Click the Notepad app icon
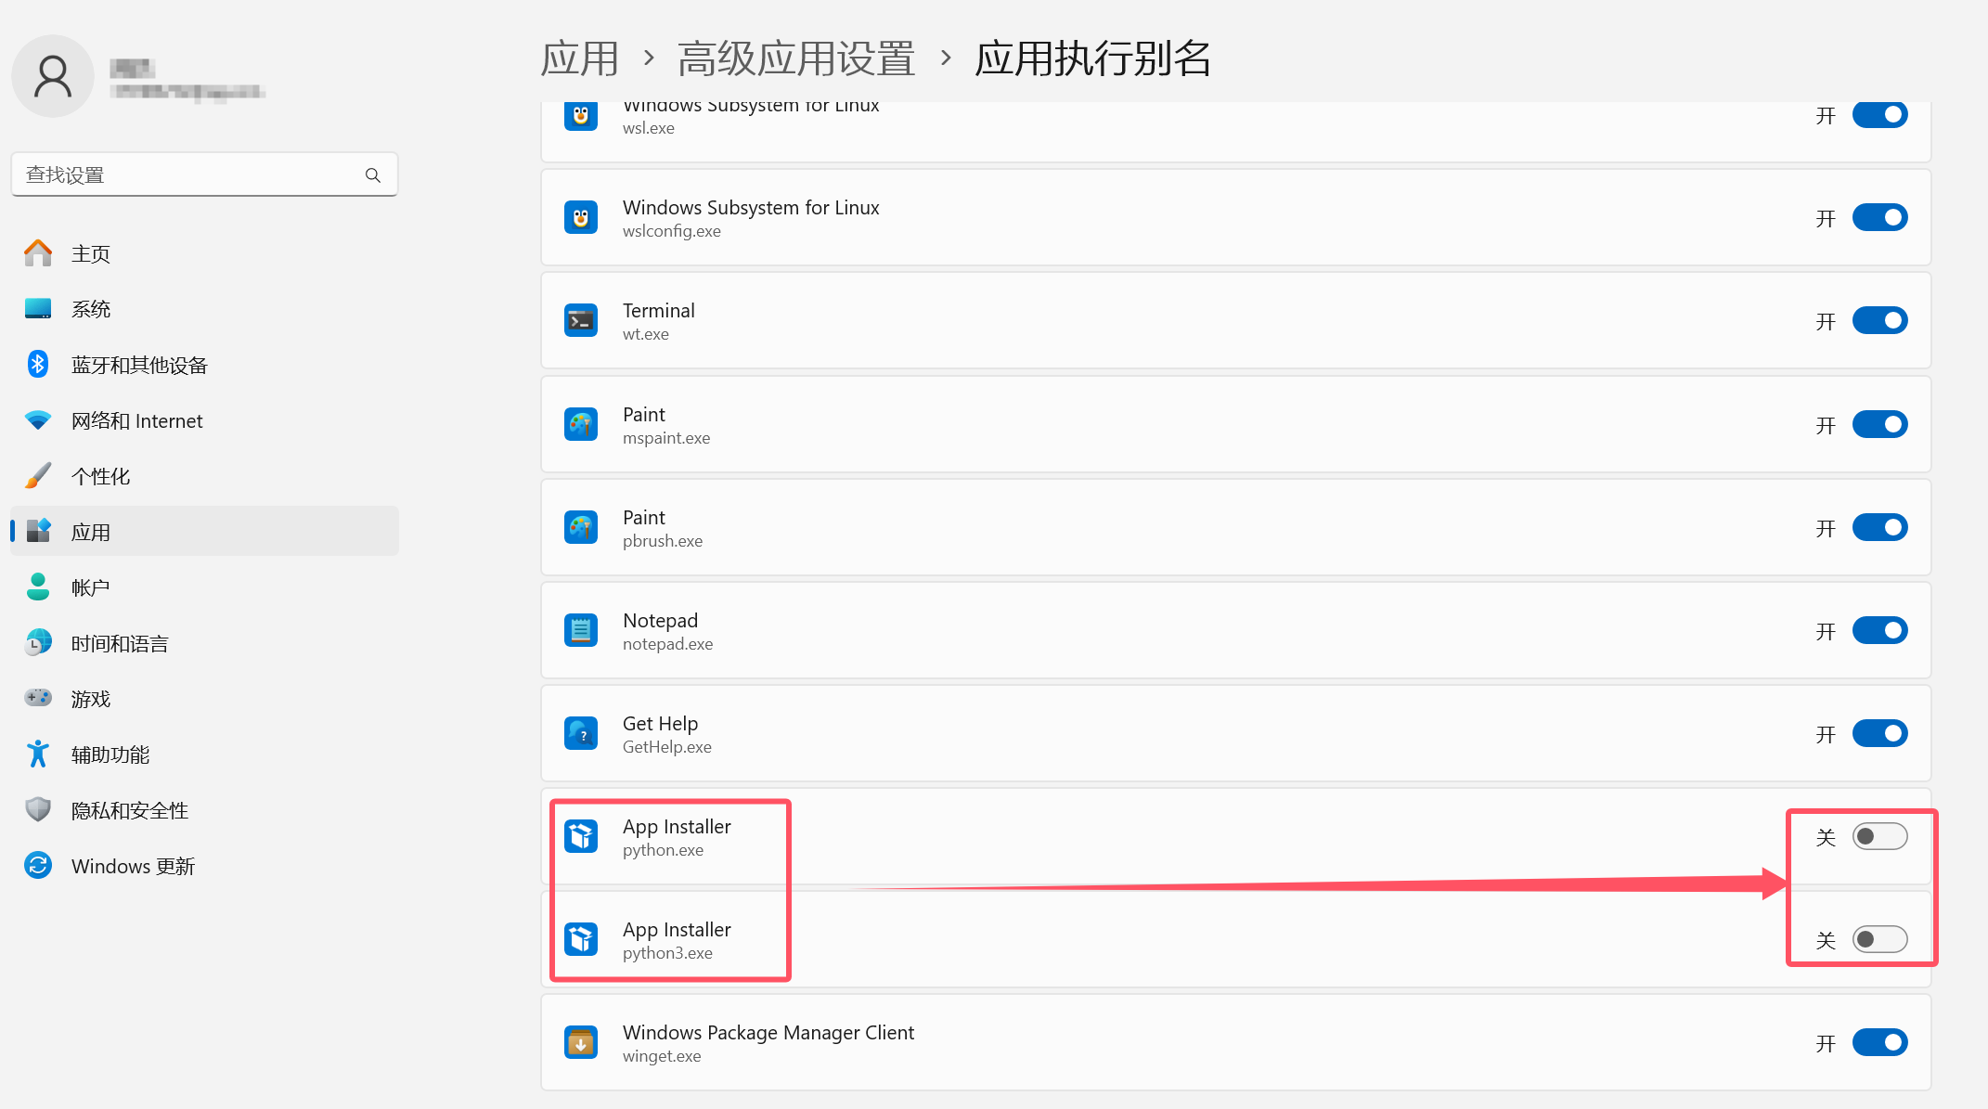Viewport: 1988px width, 1109px height. tap(581, 631)
